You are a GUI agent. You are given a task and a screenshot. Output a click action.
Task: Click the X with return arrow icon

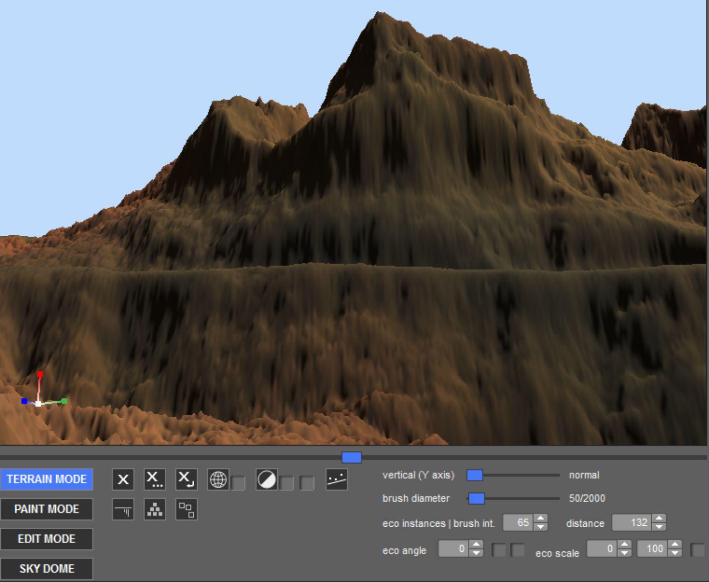(x=186, y=479)
